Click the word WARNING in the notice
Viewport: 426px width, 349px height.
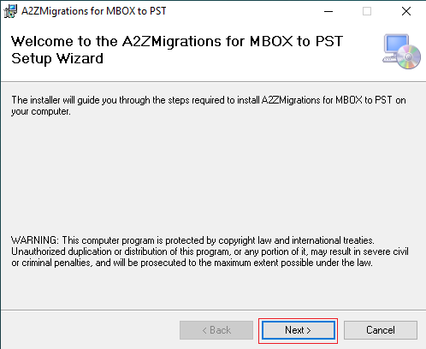34,240
